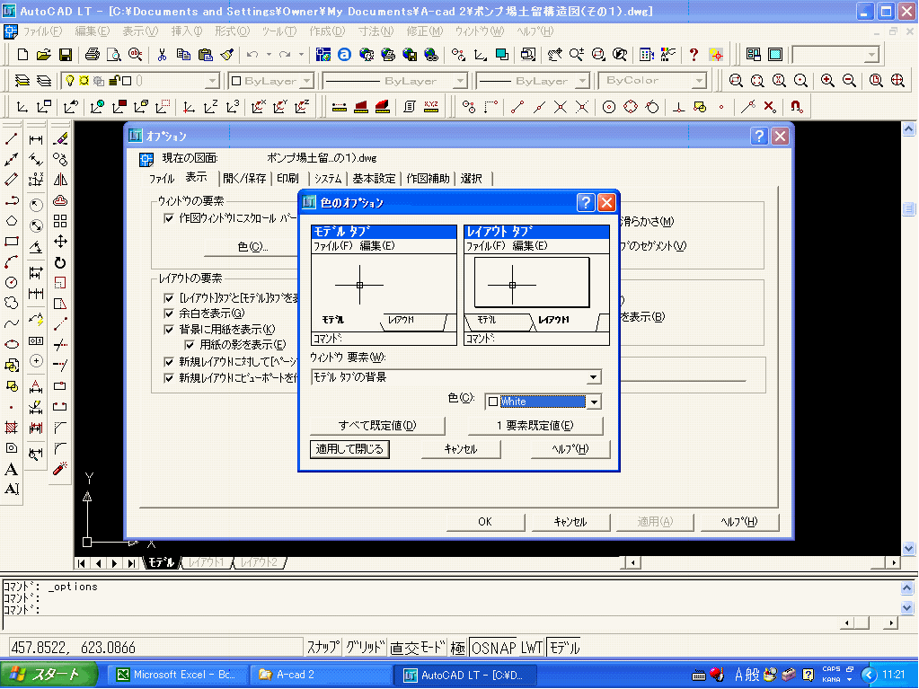Viewport: 919px width, 689px height.
Task: Select the Text 'A' draw tool
Action: pyautogui.click(x=11, y=469)
